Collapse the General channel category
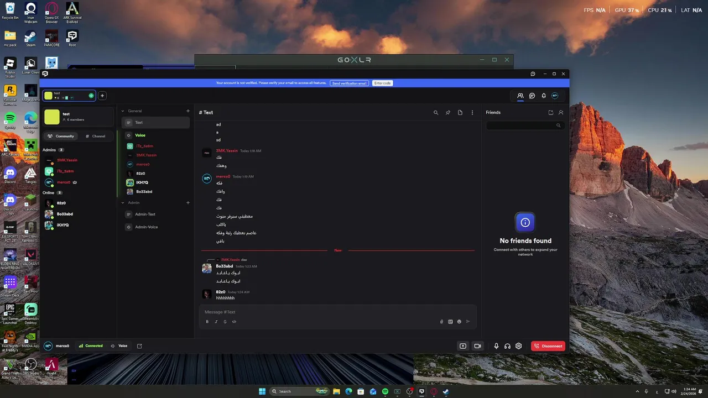 tap(123, 111)
